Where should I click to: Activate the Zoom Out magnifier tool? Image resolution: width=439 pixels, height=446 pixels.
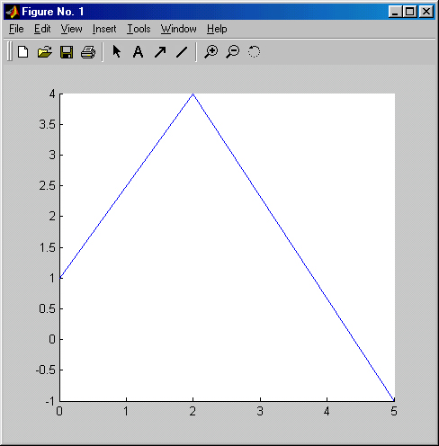pyautogui.click(x=233, y=51)
